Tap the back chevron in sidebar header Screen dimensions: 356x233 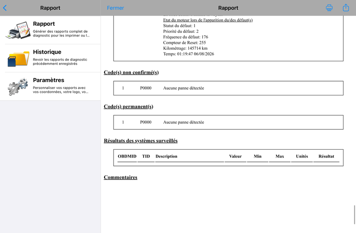tap(5, 8)
